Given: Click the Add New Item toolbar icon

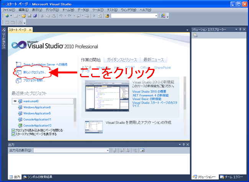Looking at the screenshot, I should tap(15, 16).
